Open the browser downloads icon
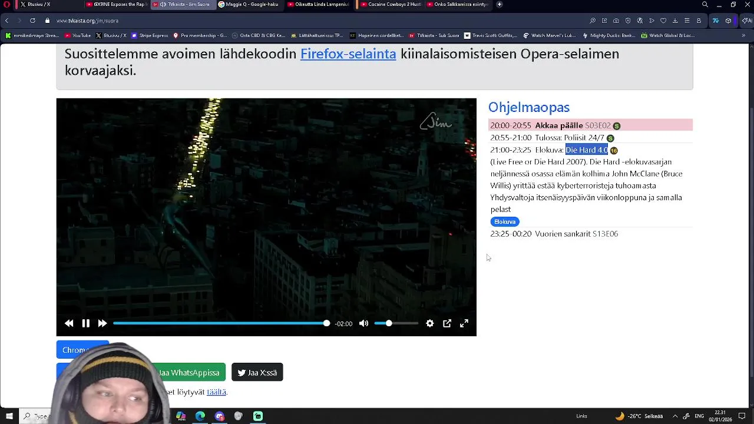 (x=675, y=21)
